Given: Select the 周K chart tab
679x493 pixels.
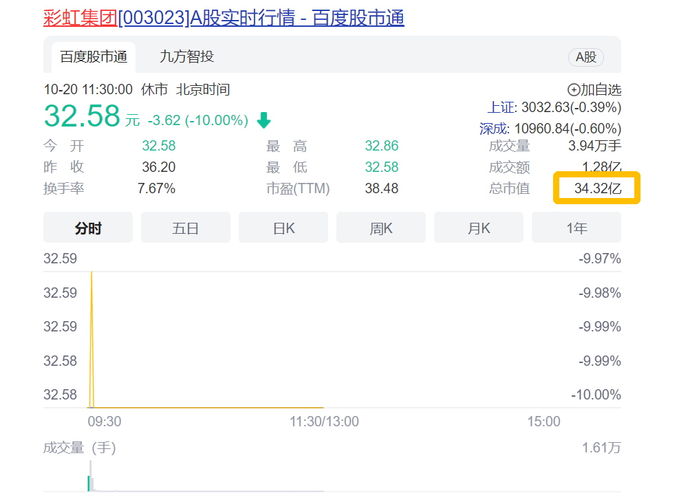Looking at the screenshot, I should tap(381, 228).
